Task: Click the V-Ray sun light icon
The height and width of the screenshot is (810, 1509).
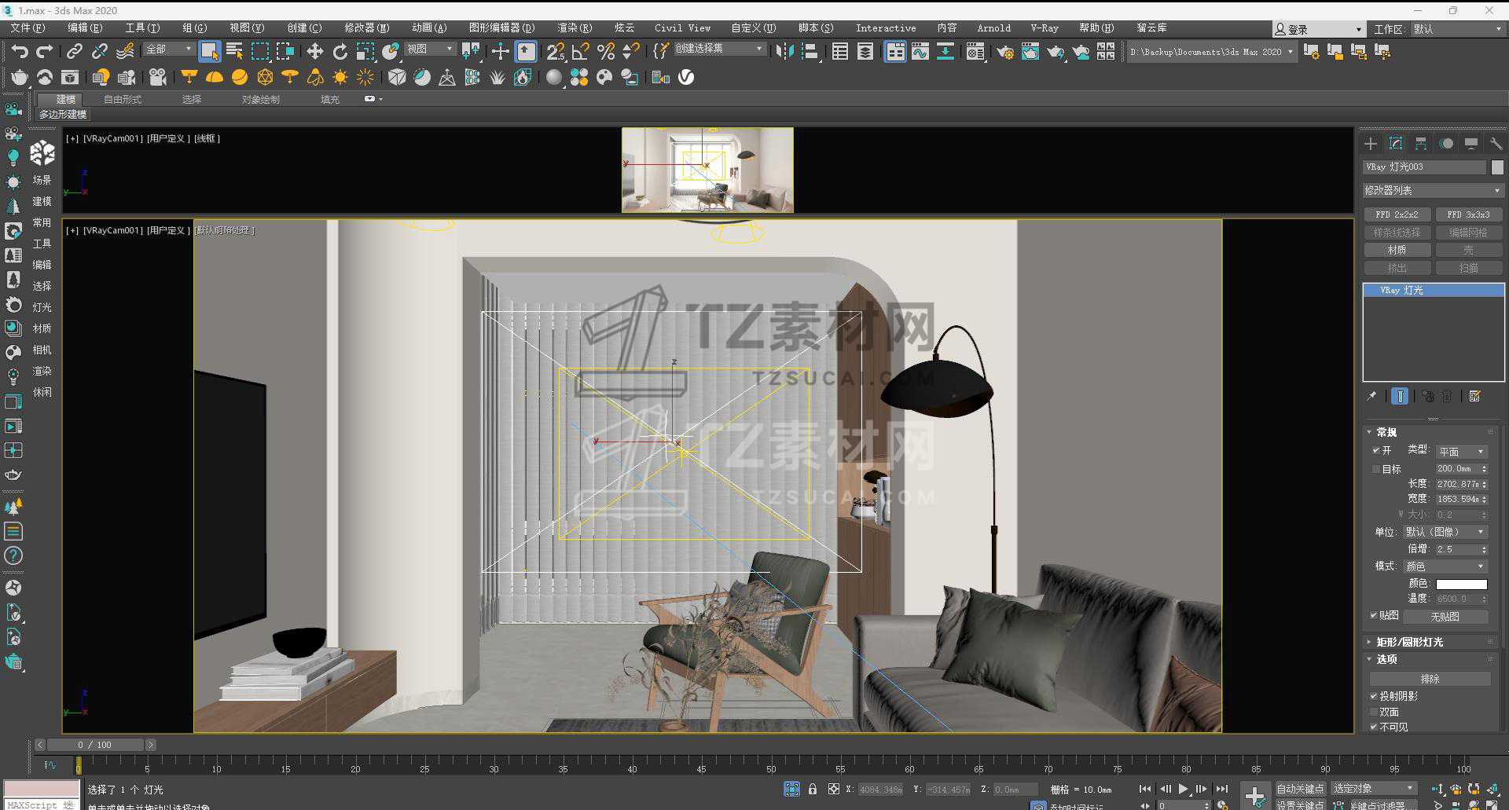Action: [x=340, y=77]
